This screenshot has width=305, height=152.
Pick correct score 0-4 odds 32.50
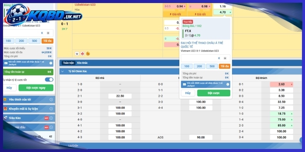pos(281,102)
